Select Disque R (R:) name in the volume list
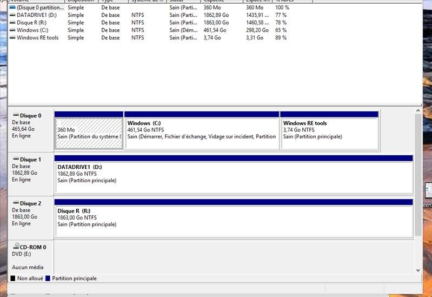432x297 pixels. click(x=31, y=23)
